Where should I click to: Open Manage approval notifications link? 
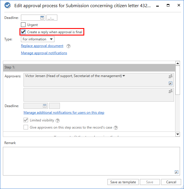(44, 53)
